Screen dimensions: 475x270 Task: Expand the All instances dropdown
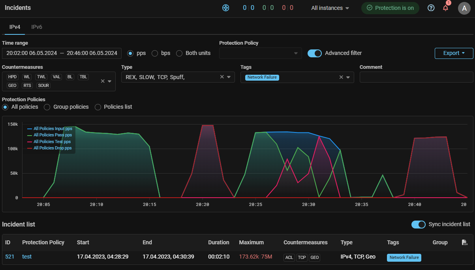(x=330, y=8)
